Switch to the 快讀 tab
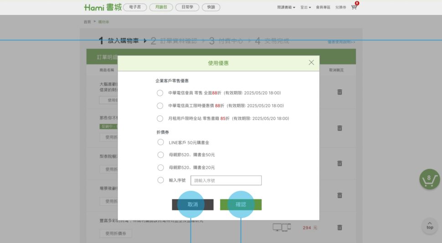 (211, 7)
